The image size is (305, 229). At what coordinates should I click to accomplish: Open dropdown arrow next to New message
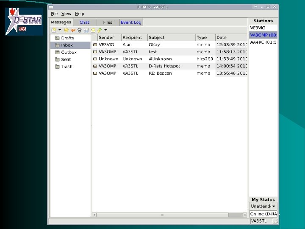point(60,30)
